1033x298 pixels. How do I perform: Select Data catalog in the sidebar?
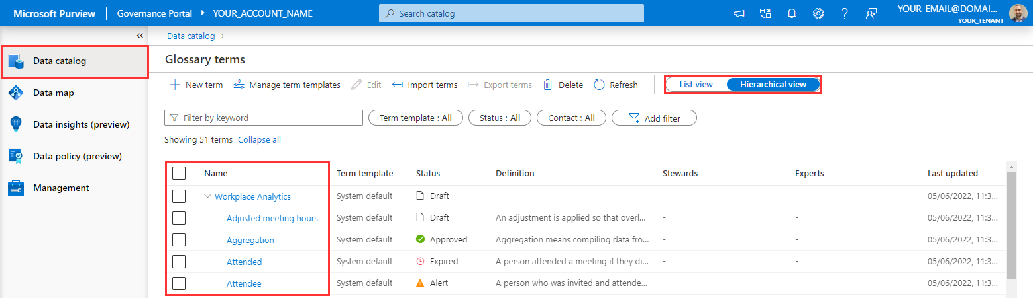[x=74, y=61]
